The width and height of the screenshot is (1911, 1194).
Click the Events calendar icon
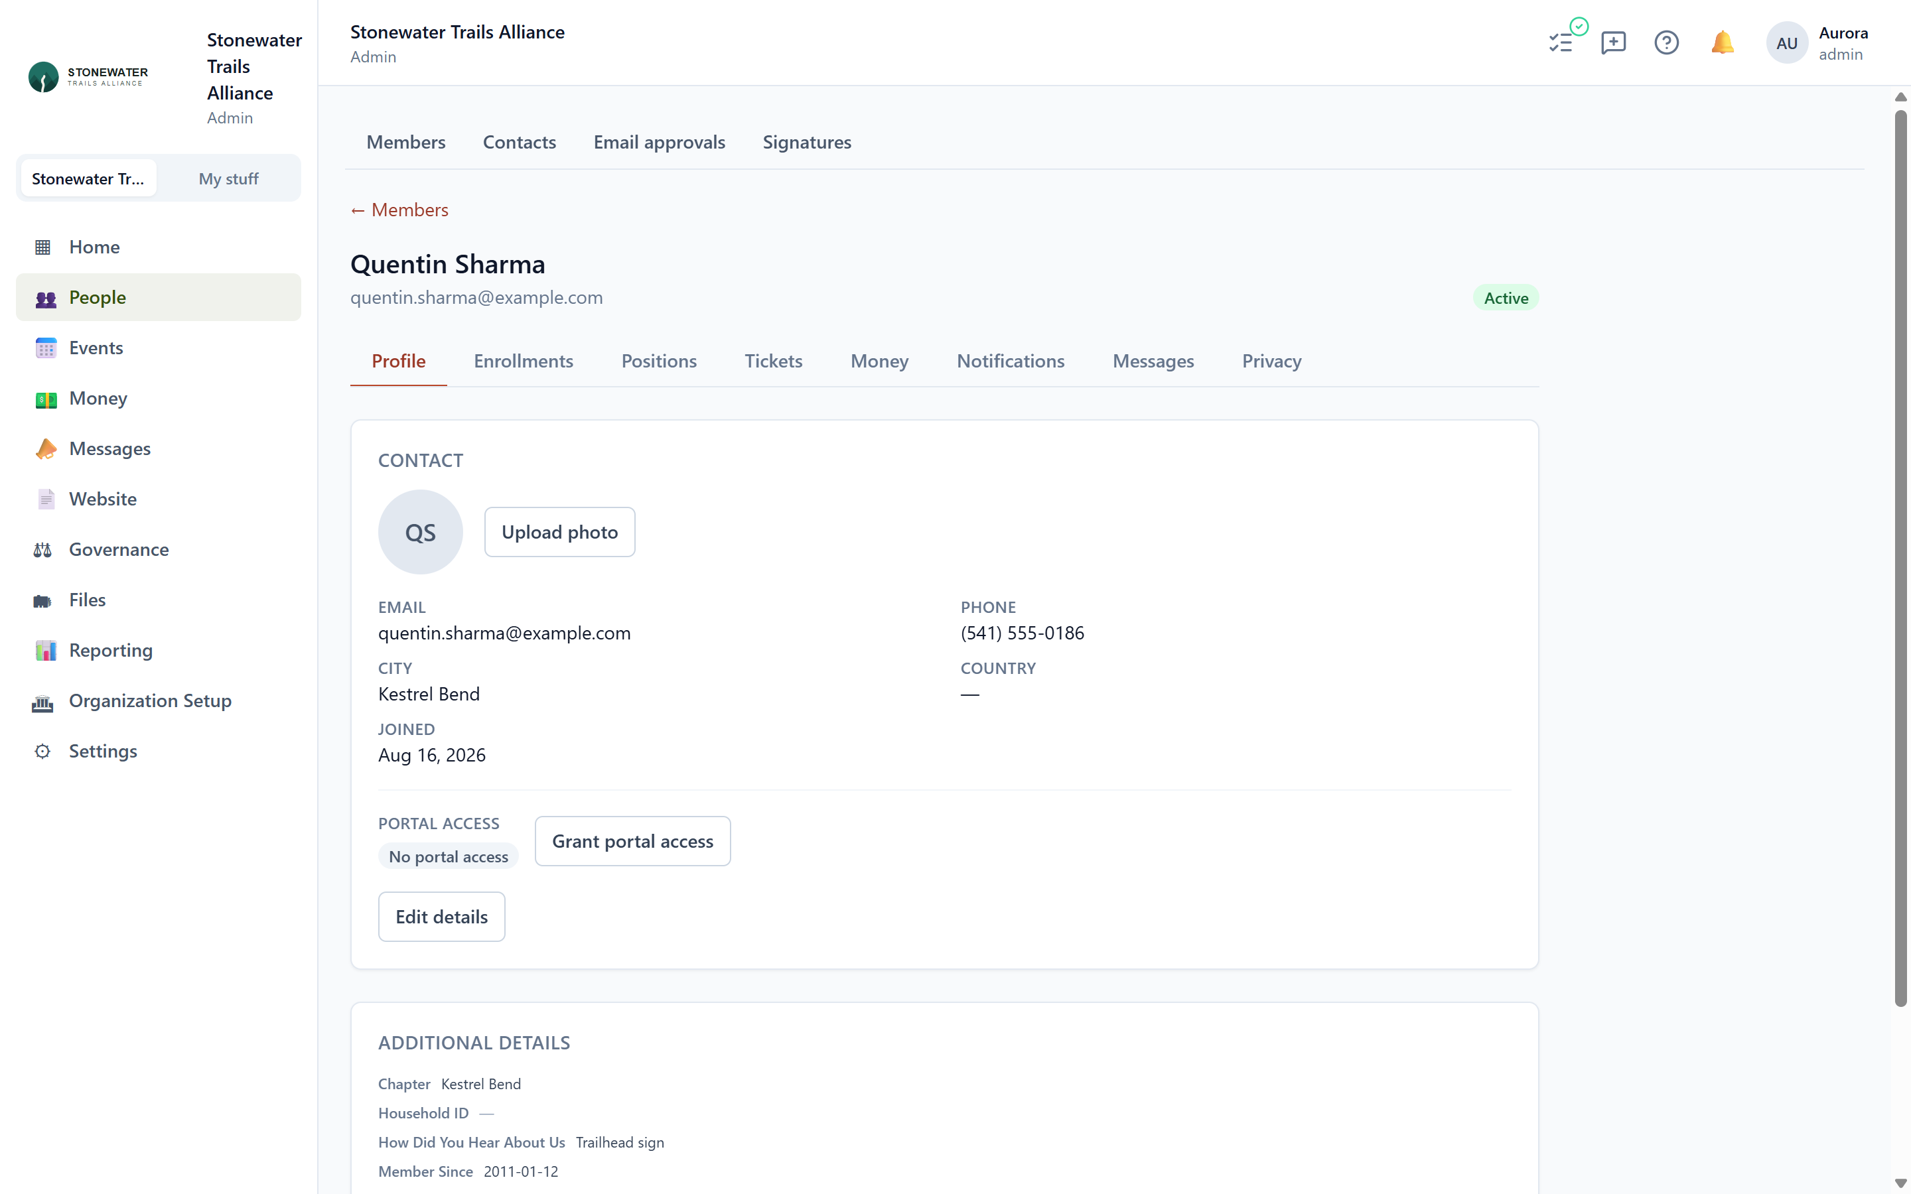(x=46, y=348)
